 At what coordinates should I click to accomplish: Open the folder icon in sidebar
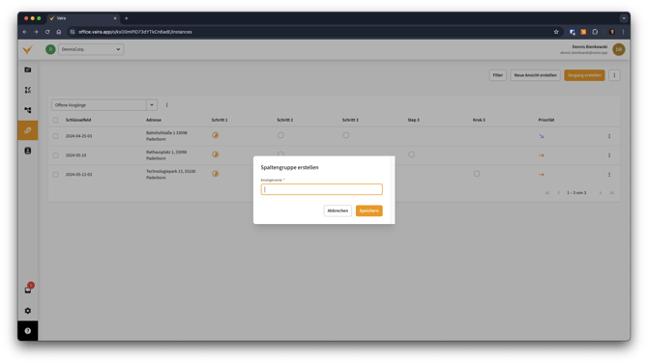pyautogui.click(x=28, y=70)
